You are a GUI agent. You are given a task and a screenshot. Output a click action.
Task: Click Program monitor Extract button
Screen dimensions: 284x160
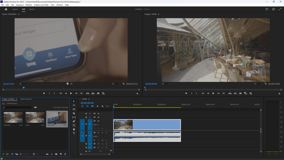(x=235, y=93)
